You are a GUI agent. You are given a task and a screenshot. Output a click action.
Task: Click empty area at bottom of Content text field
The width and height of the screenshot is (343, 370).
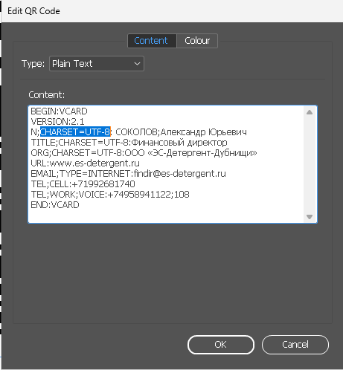166,216
